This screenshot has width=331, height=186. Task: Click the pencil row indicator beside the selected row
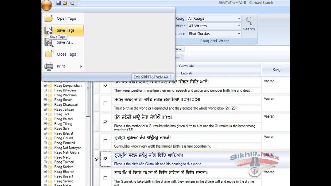(97, 159)
